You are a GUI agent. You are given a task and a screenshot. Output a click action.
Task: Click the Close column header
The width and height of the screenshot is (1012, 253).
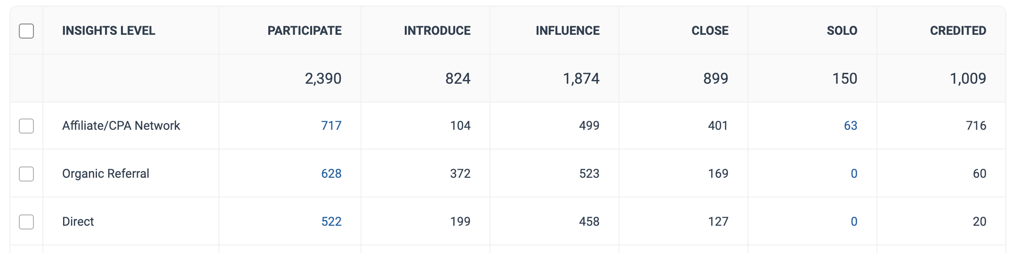click(x=709, y=31)
